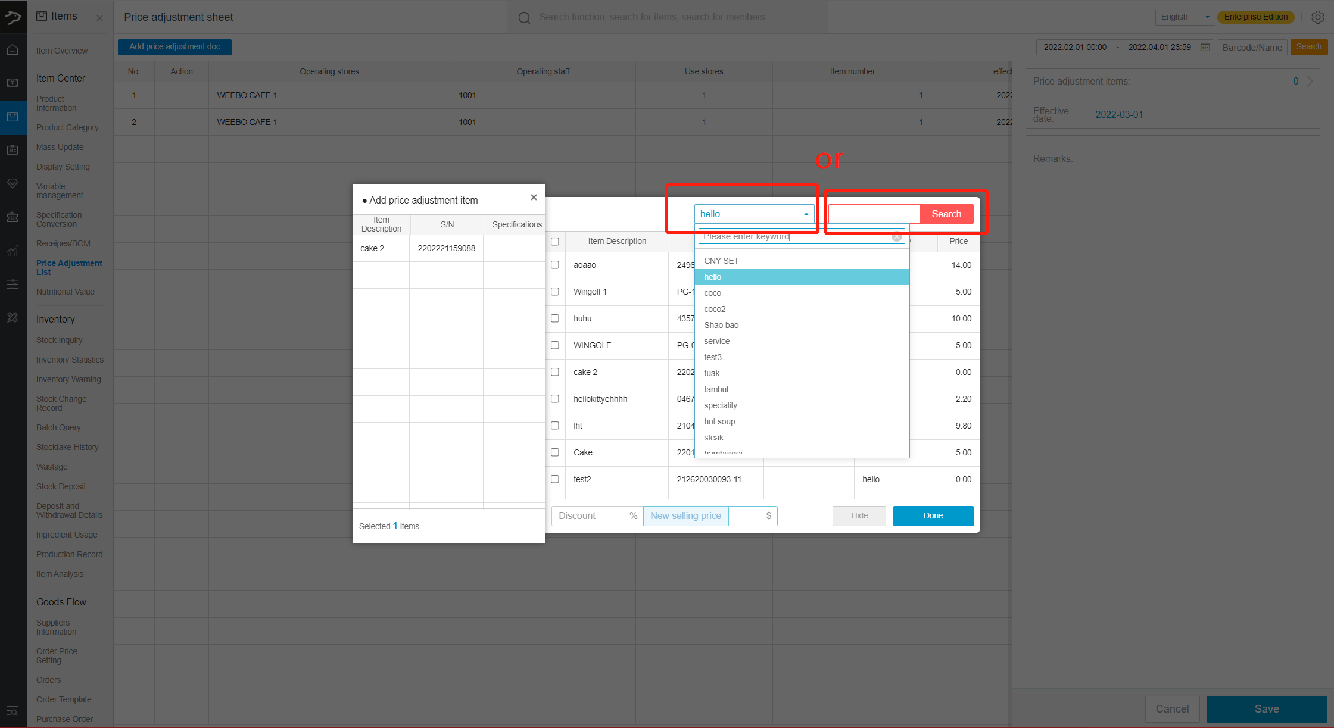The height and width of the screenshot is (728, 1334).
Task: Check the box for test2
Action: click(x=555, y=479)
